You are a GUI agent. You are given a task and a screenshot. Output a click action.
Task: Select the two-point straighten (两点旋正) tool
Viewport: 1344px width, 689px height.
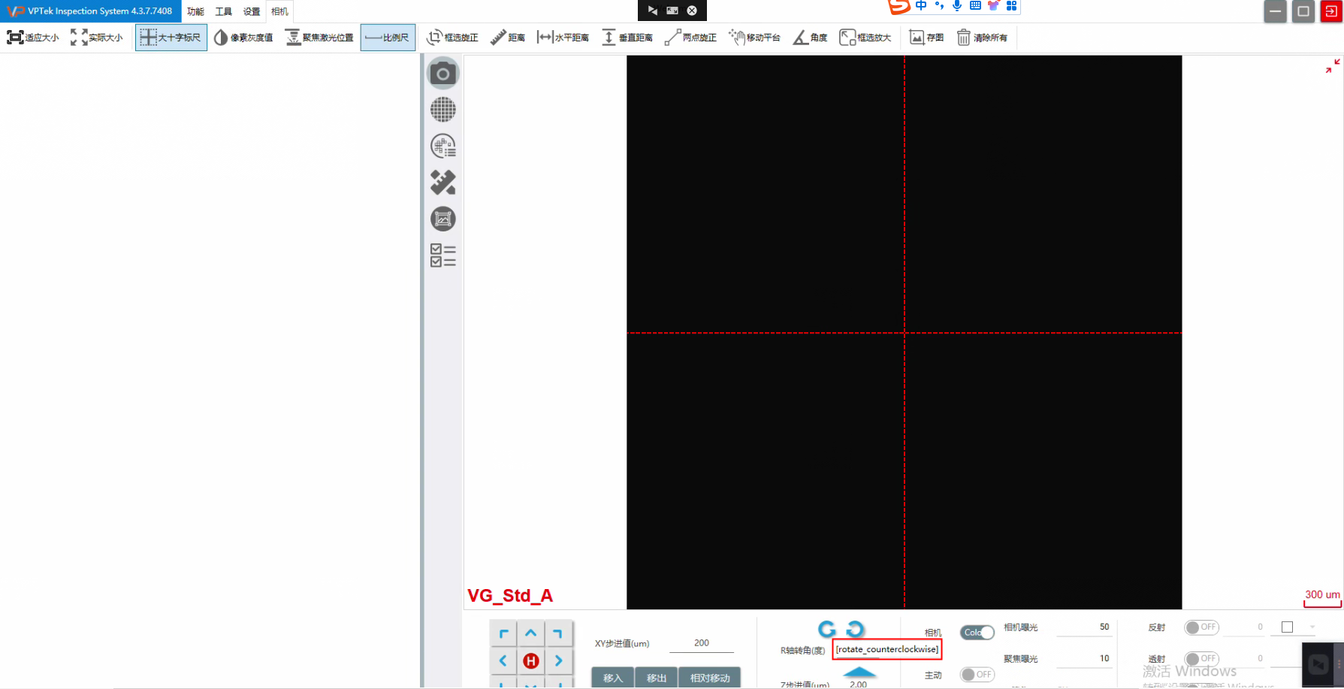coord(691,38)
